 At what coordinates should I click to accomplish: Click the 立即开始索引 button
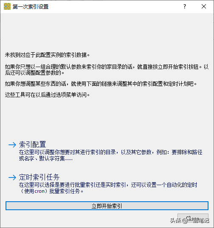(107, 206)
